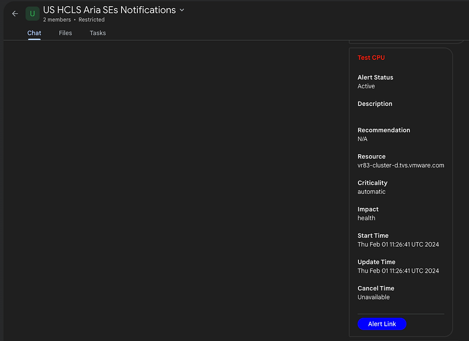Click the green U space avatar
The width and height of the screenshot is (469, 341).
(33, 14)
